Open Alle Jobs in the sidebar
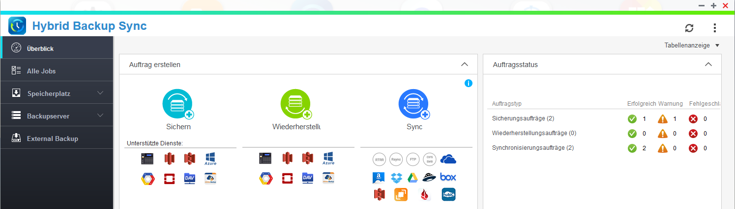Image resolution: width=735 pixels, height=209 pixels. point(41,71)
